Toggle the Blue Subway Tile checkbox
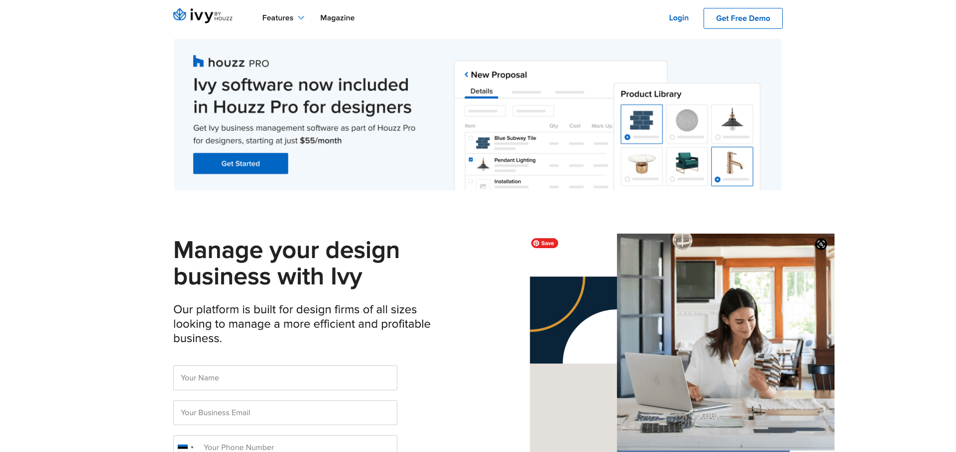The width and height of the screenshot is (956, 452). (x=471, y=138)
